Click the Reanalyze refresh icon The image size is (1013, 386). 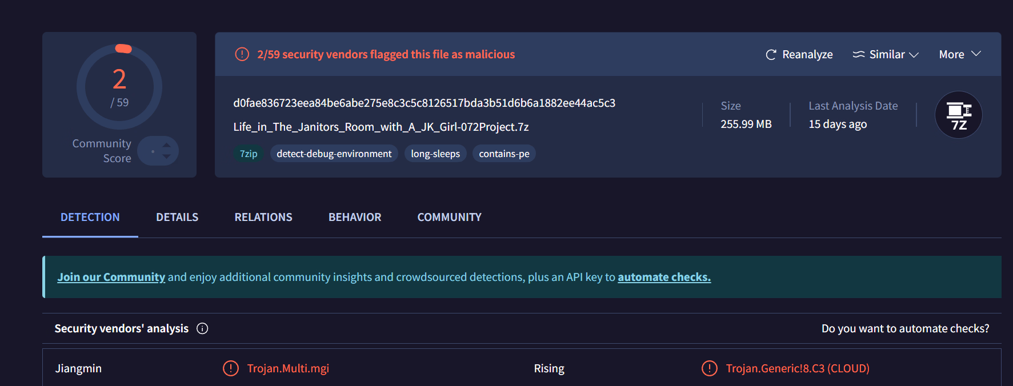[x=771, y=55]
